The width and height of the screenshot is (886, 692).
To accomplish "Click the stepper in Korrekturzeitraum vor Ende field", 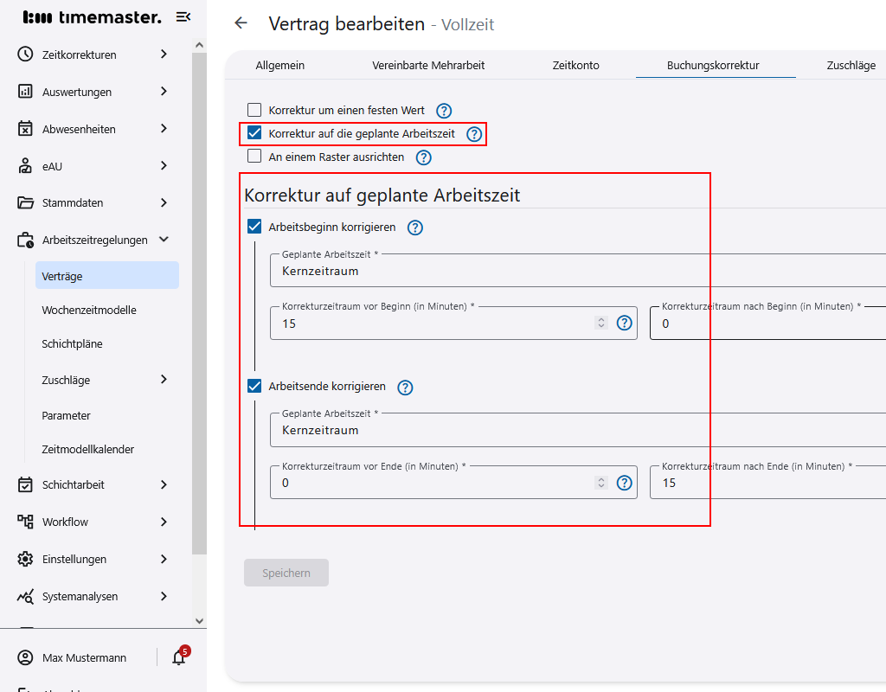I will coord(601,483).
